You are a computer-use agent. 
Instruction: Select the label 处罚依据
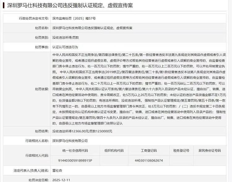pyautogui.click(x=42, y=89)
